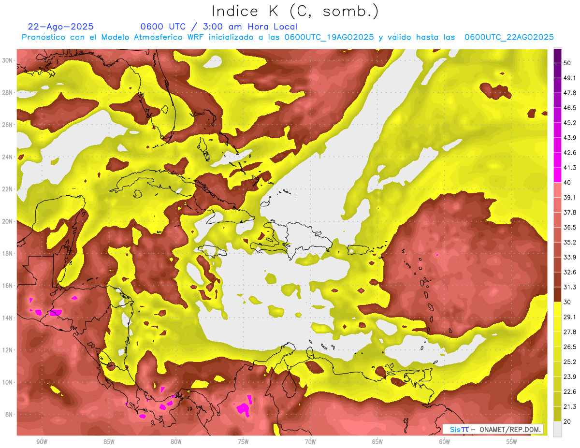Image resolution: width=580 pixels, height=448 pixels.
Task: Click the '46.5' value on the color scale
Action: 570,108
